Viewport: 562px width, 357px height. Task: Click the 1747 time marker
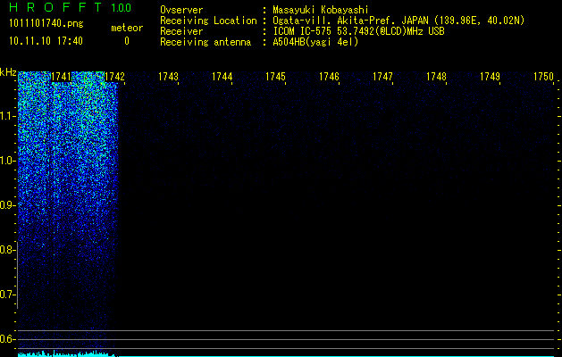tap(382, 77)
